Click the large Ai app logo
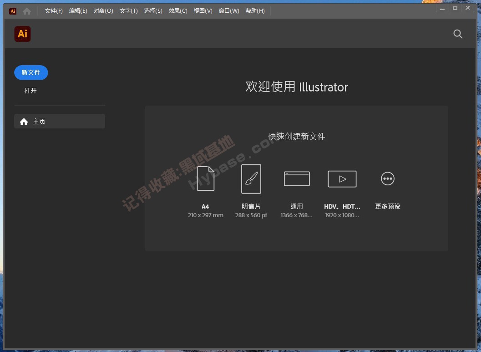Viewport: 481px width, 352px height. tap(22, 34)
